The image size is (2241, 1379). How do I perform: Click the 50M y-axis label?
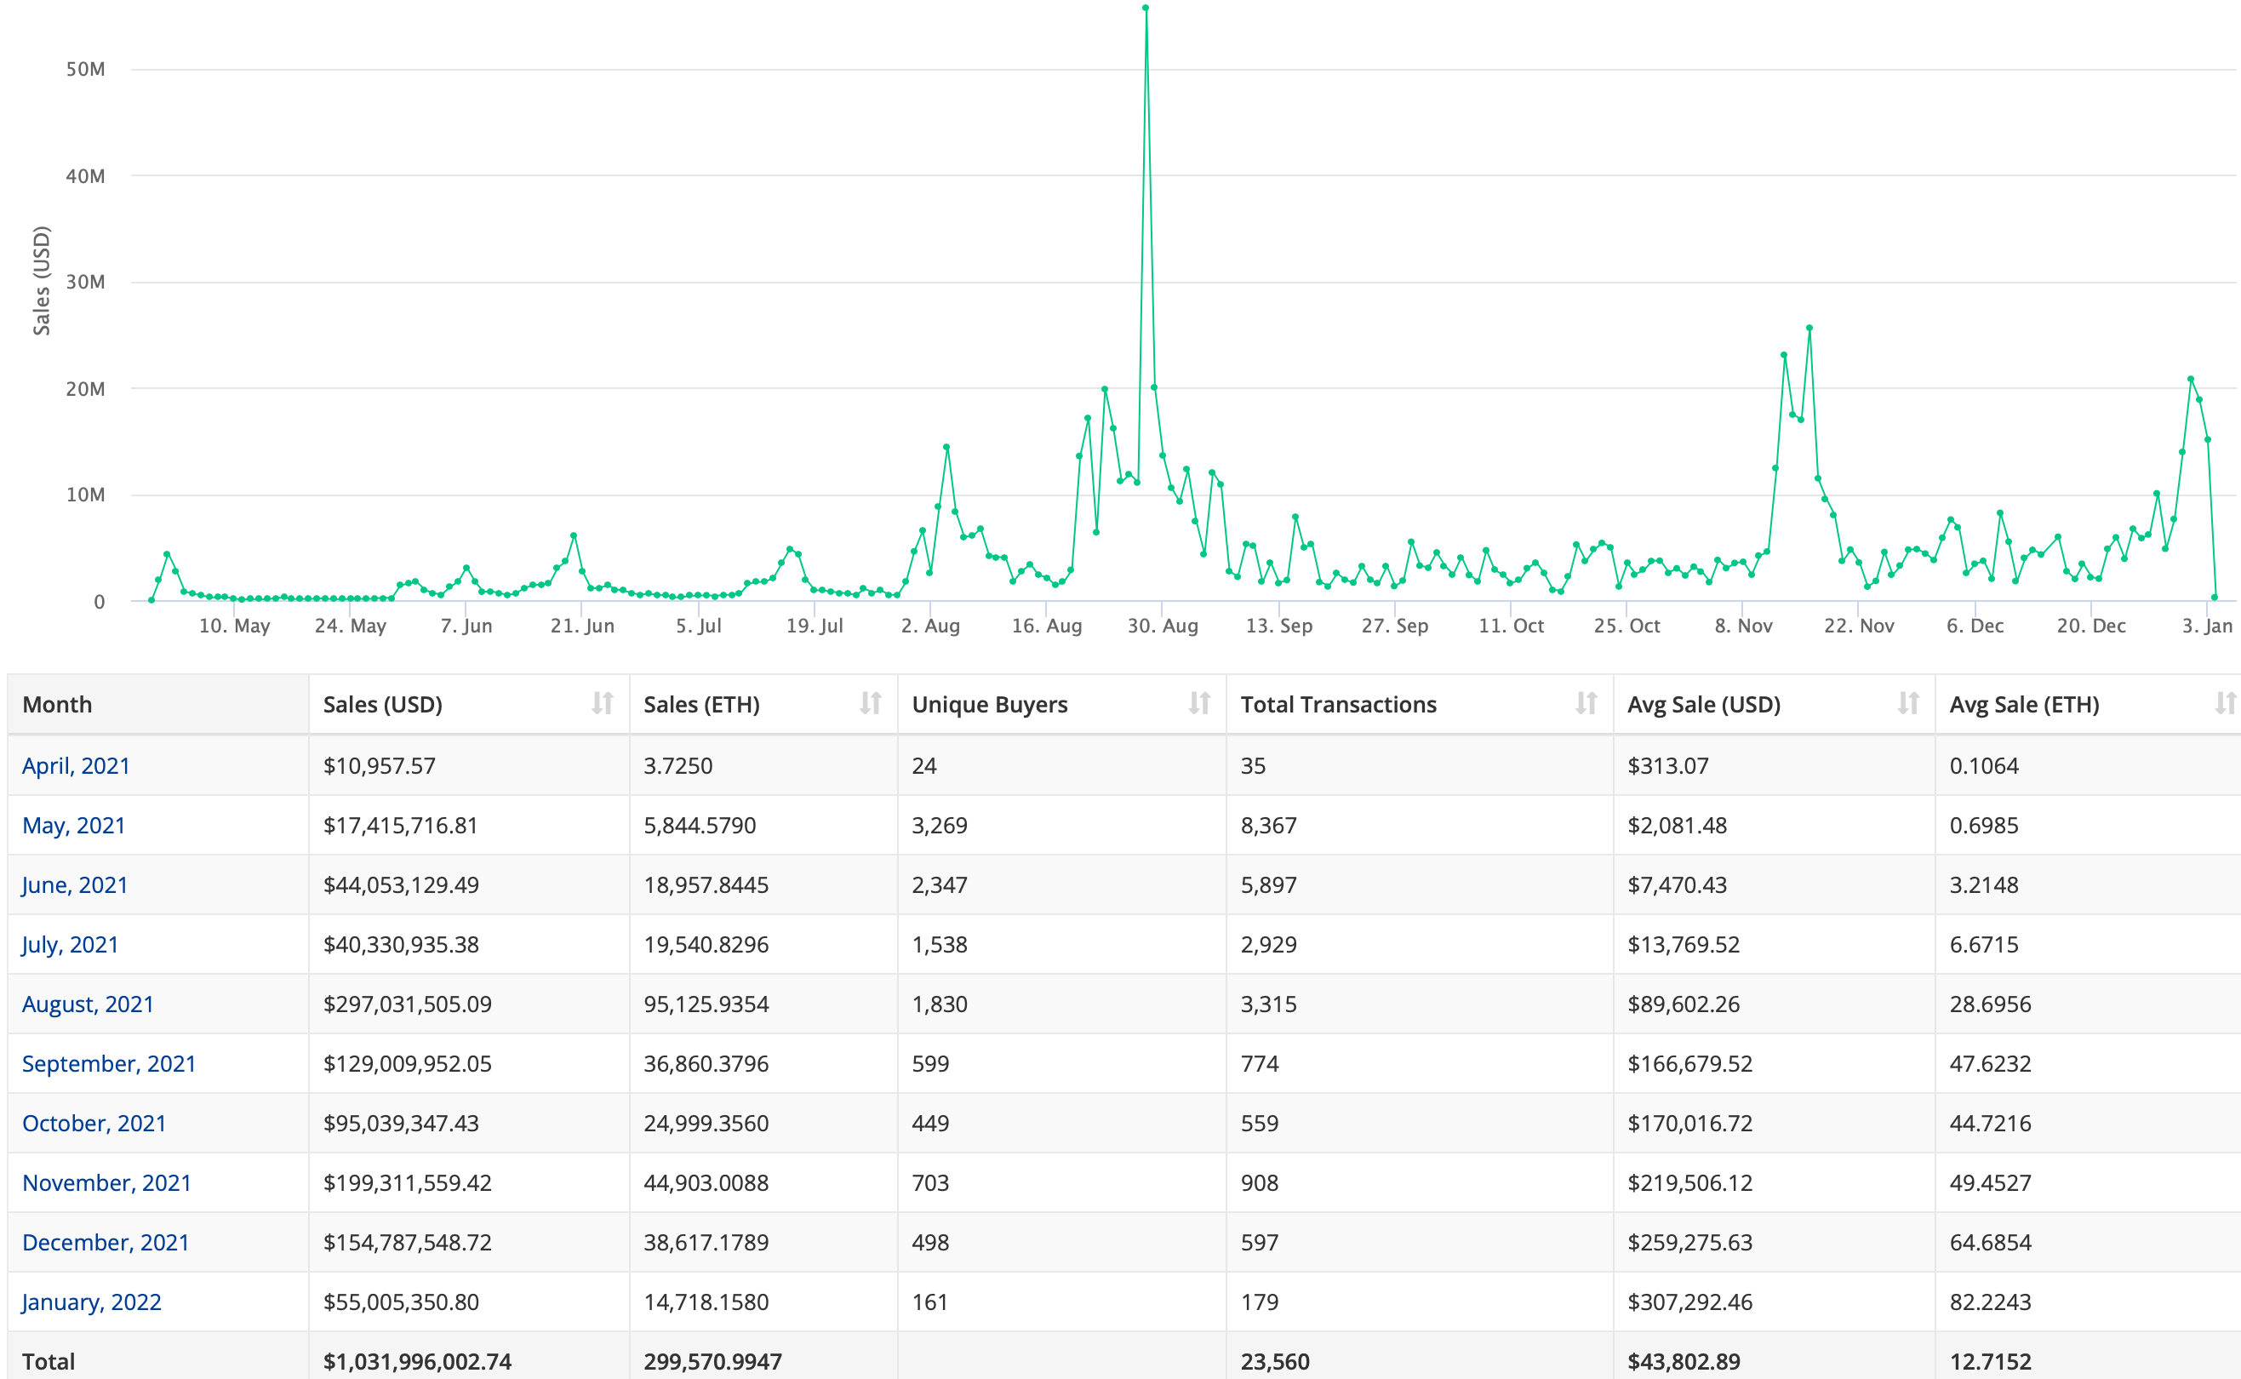(x=86, y=69)
